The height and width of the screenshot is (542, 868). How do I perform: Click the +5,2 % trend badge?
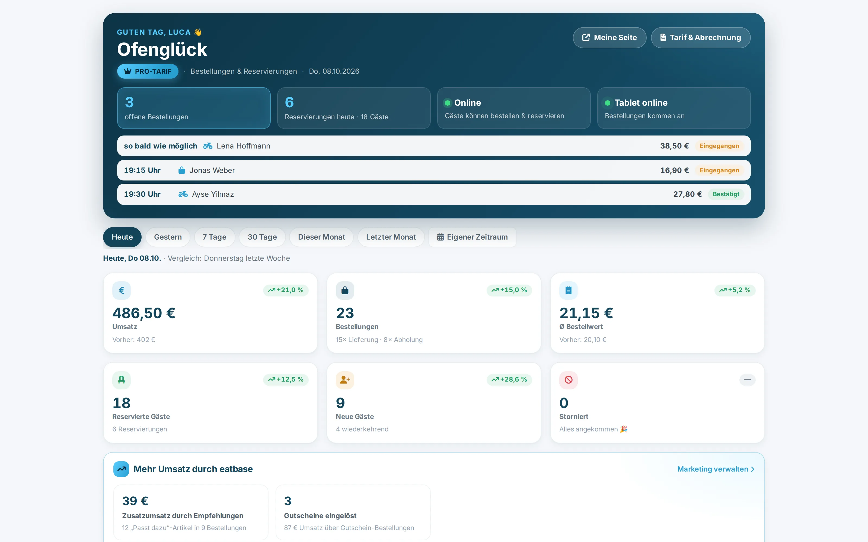[x=735, y=290]
